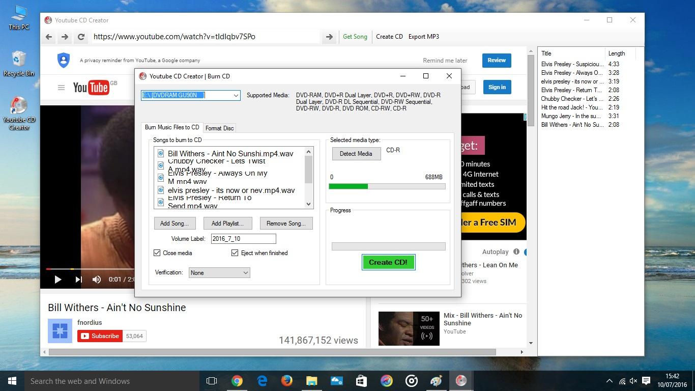The height and width of the screenshot is (391, 695).
Task: Select Hit the road Jack! playlist row
Action: click(x=580, y=107)
